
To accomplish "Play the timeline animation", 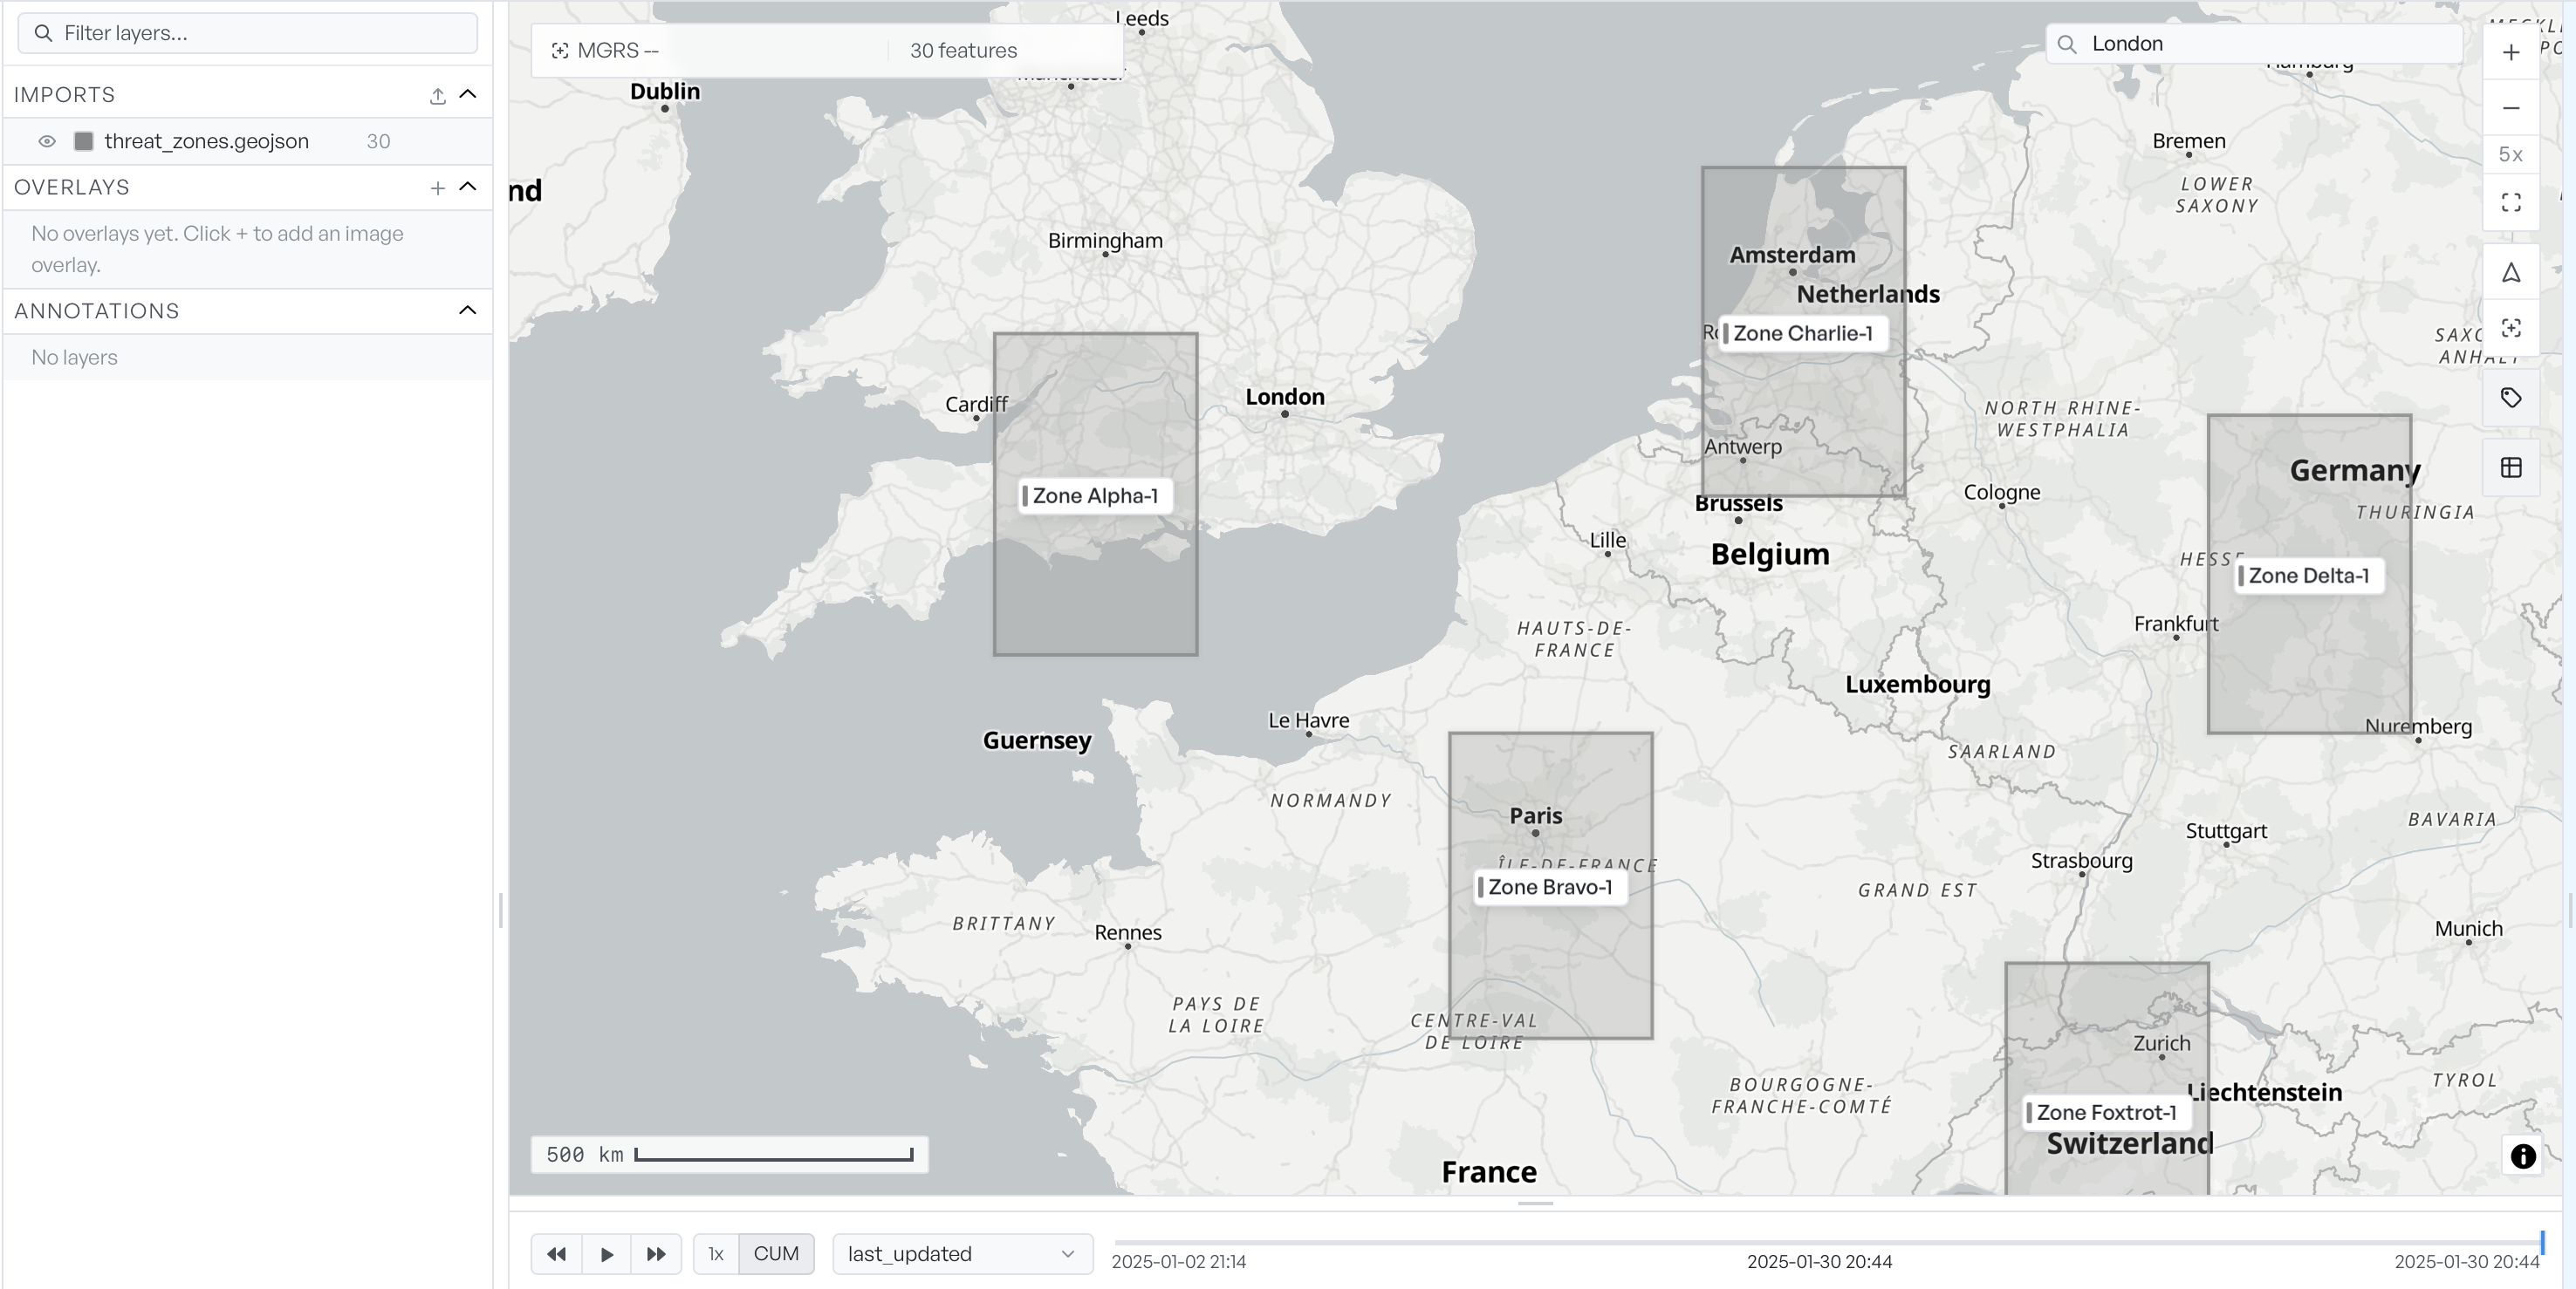I will tap(607, 1254).
